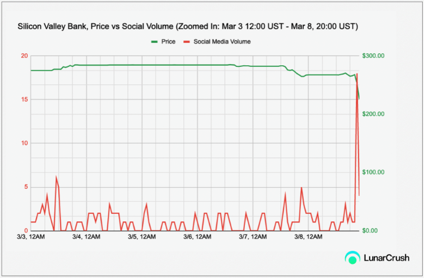Image resolution: width=425 pixels, height=278 pixels.
Task: Click the red social volume spike near 18
Action: coord(357,75)
